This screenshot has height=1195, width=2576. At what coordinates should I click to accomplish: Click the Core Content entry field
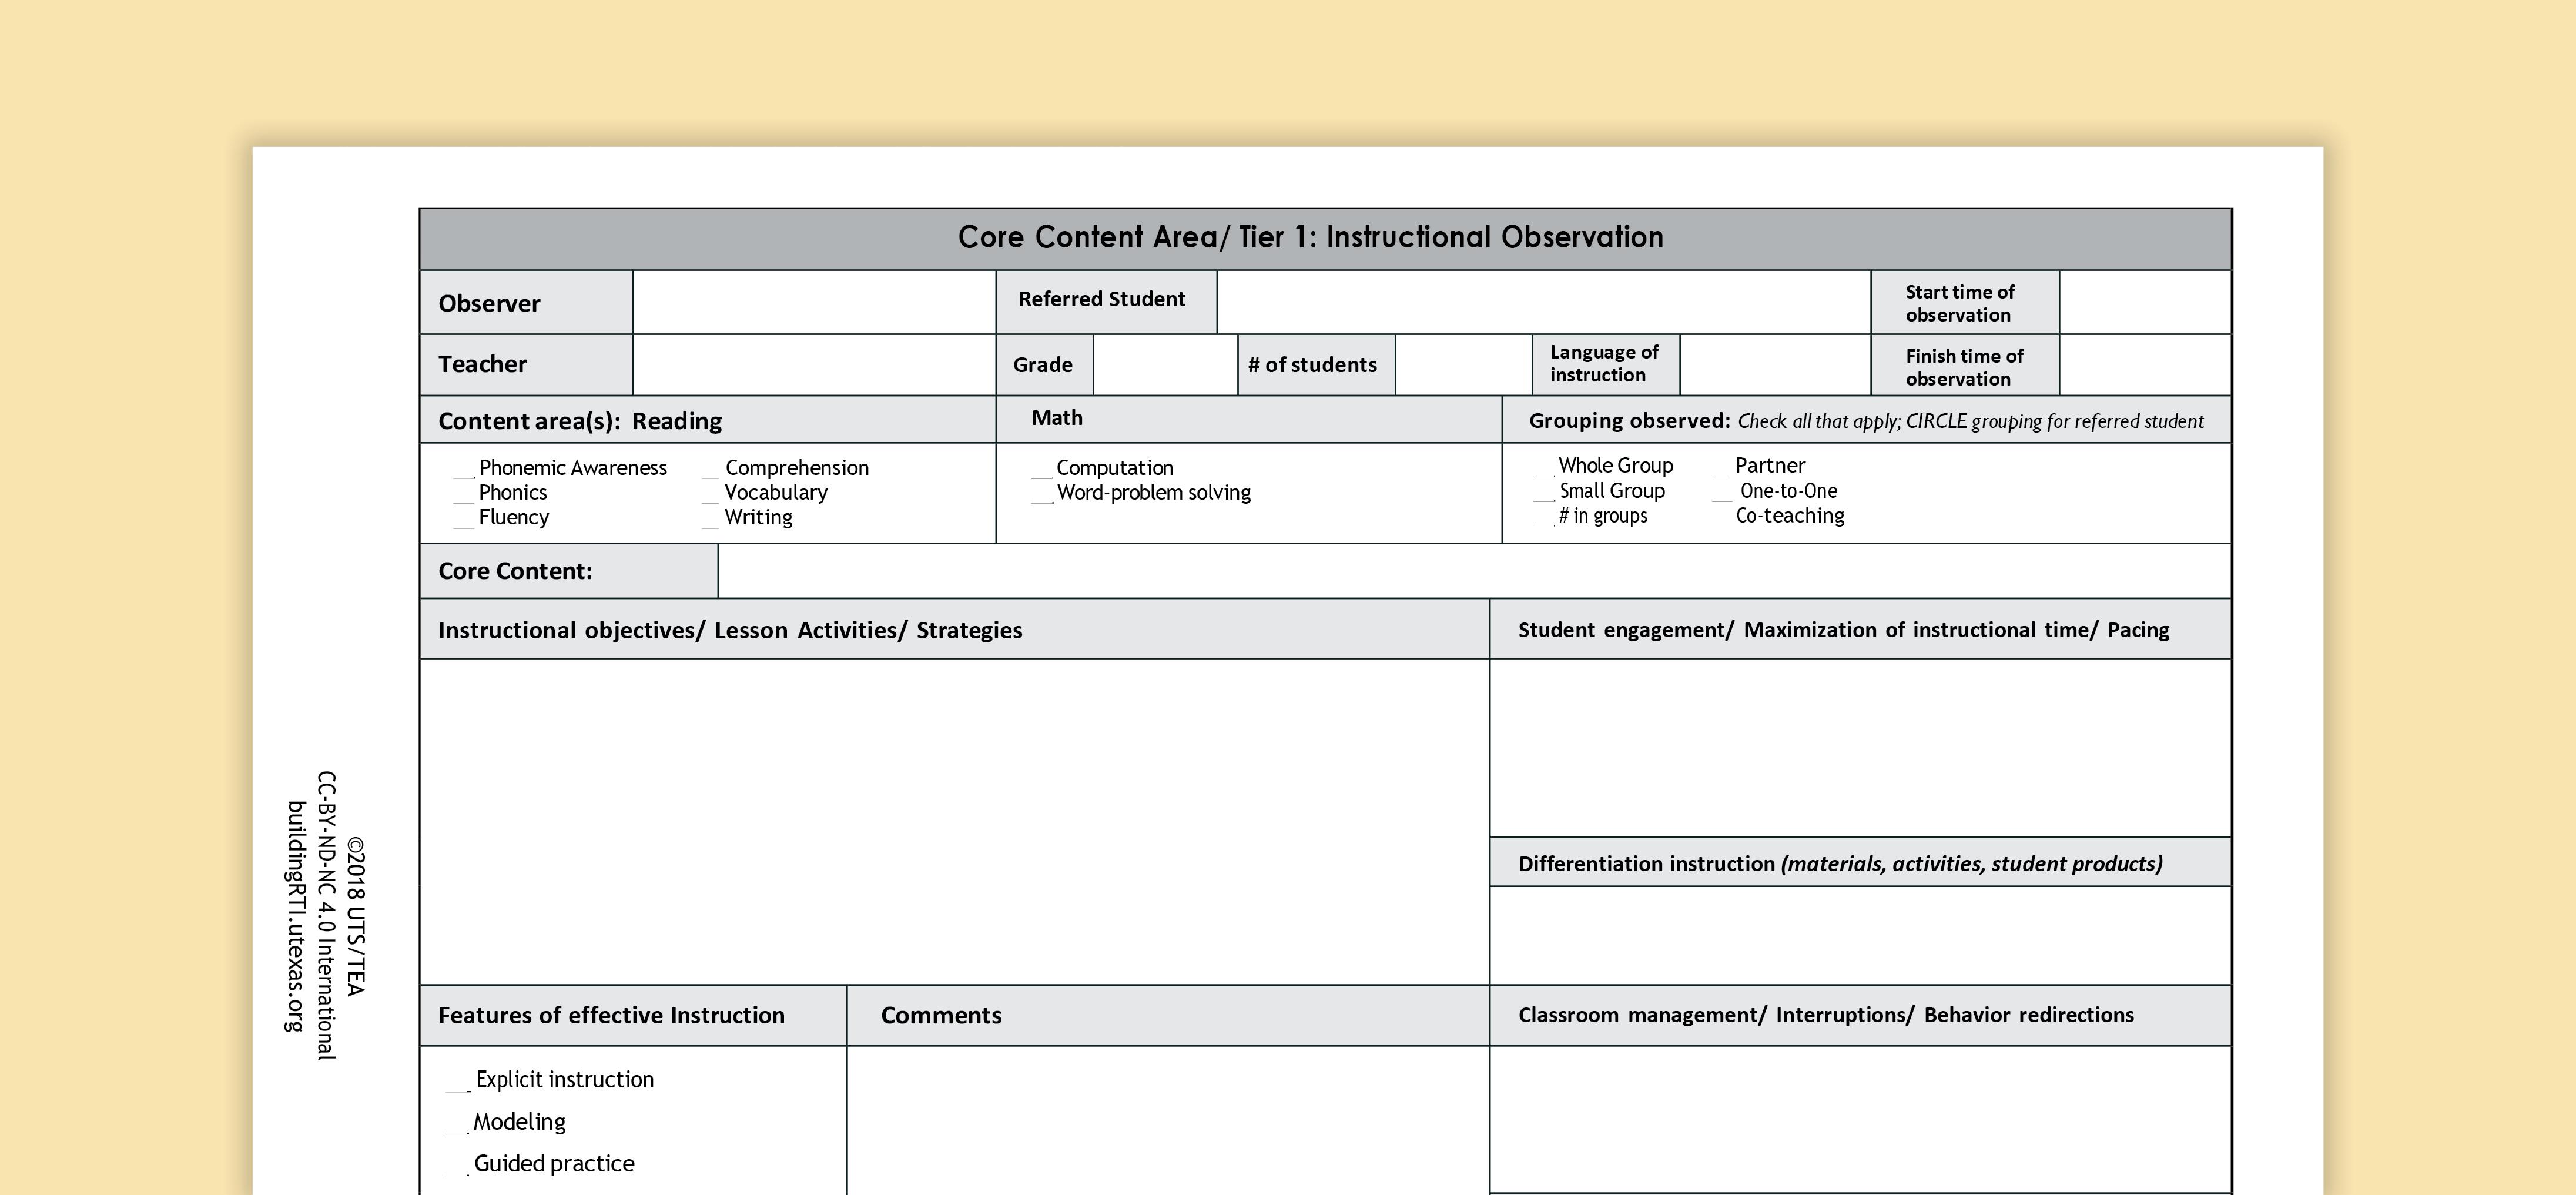coord(1474,571)
